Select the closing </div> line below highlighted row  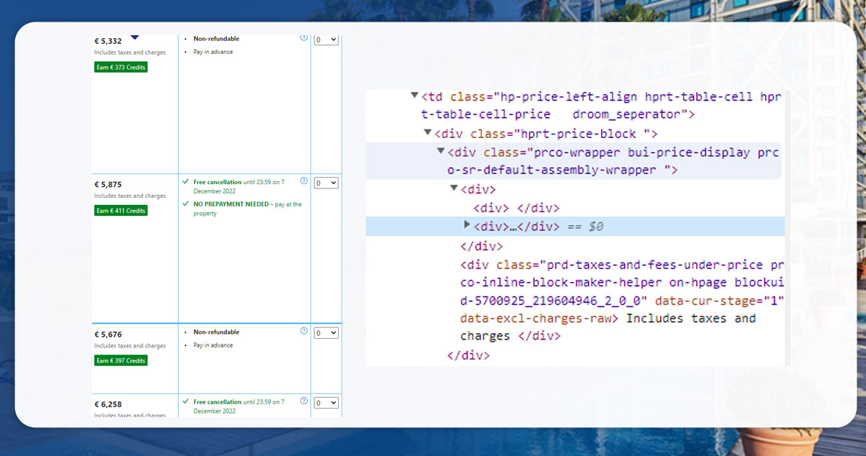pos(482,245)
